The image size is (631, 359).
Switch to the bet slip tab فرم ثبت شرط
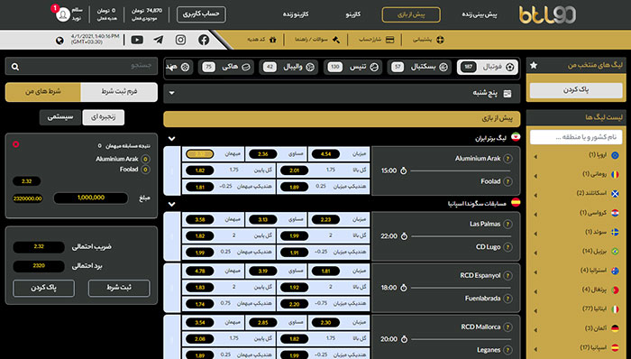(x=119, y=92)
